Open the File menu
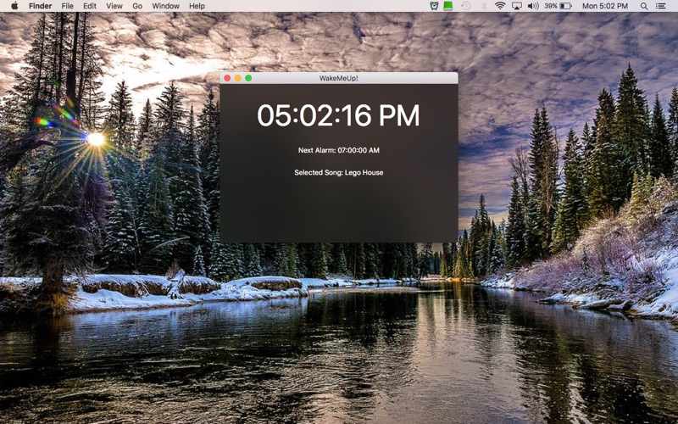The width and height of the screenshot is (678, 424). [68, 6]
